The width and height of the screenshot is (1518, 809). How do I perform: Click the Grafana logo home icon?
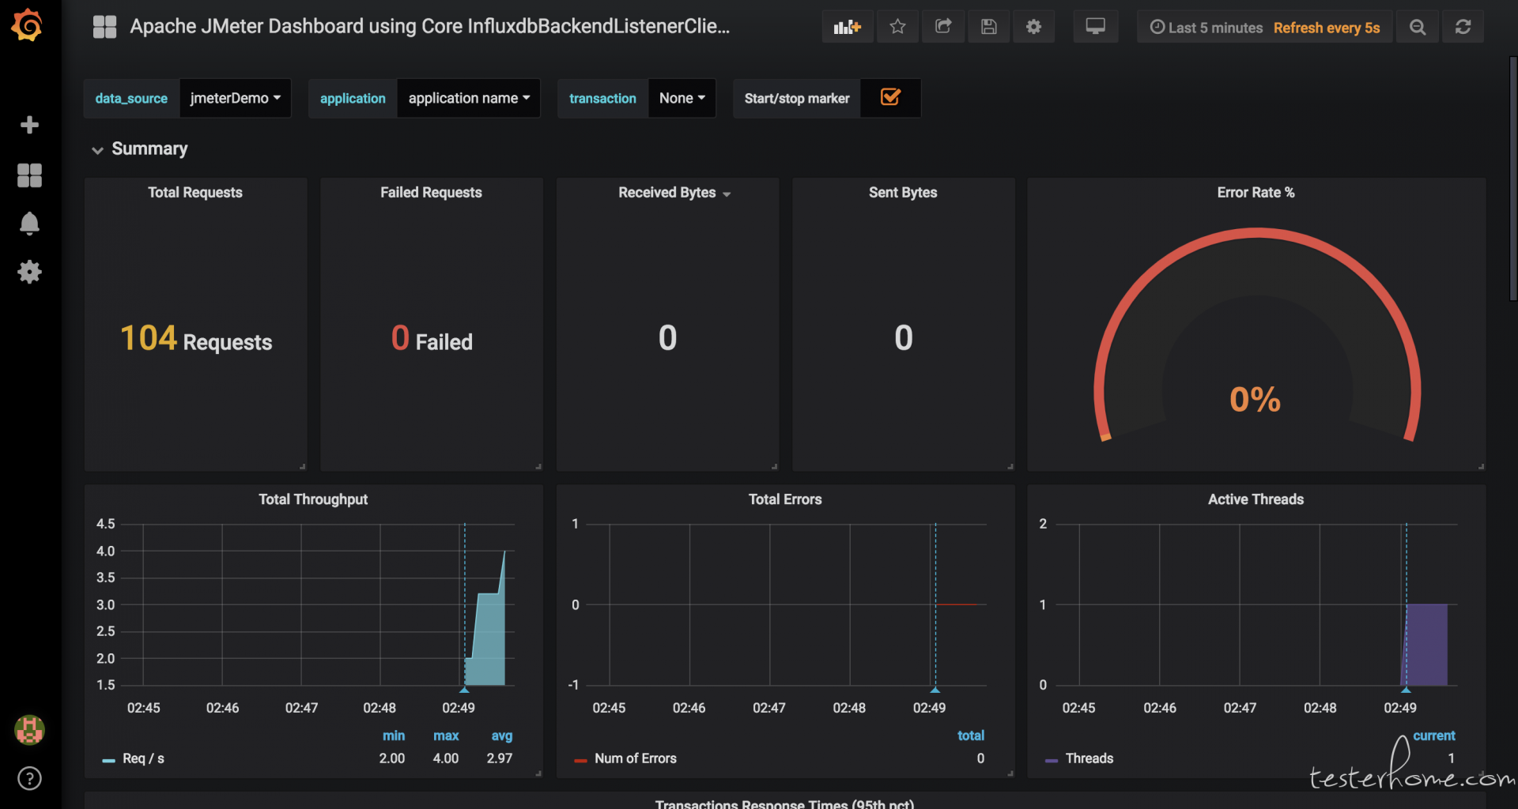coord(28,25)
